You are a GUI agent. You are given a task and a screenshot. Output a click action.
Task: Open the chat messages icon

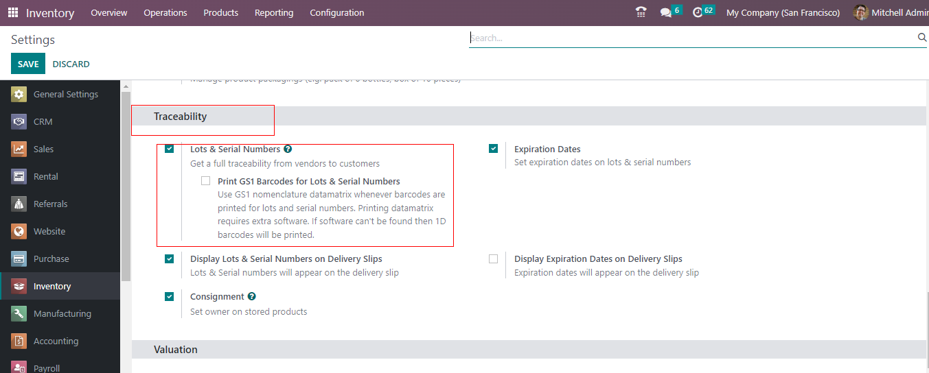click(665, 12)
